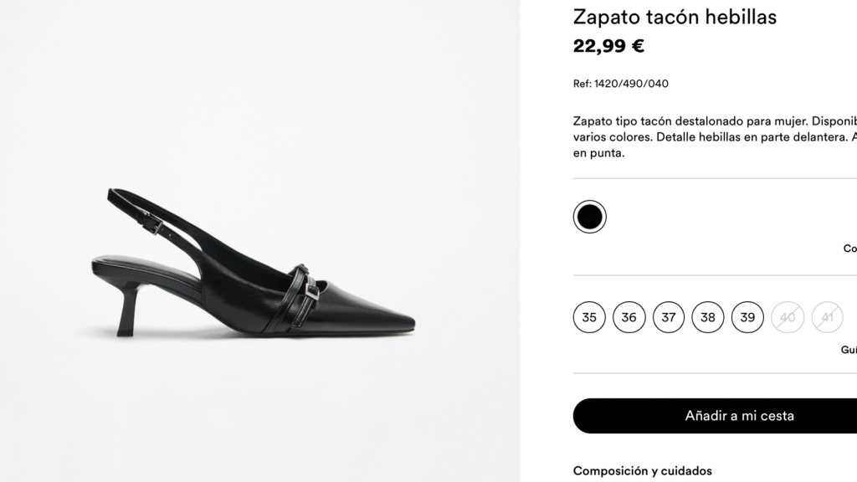857x482 pixels.
Task: Click the price "22,99 €"
Action: 610,45
